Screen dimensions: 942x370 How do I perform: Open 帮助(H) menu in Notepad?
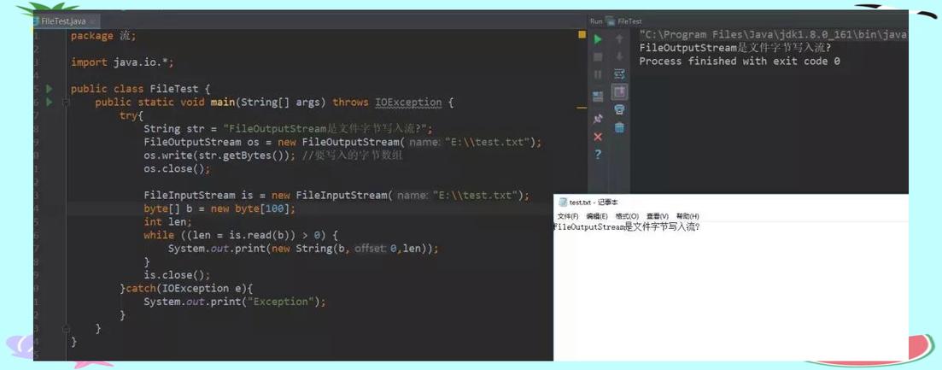point(687,216)
